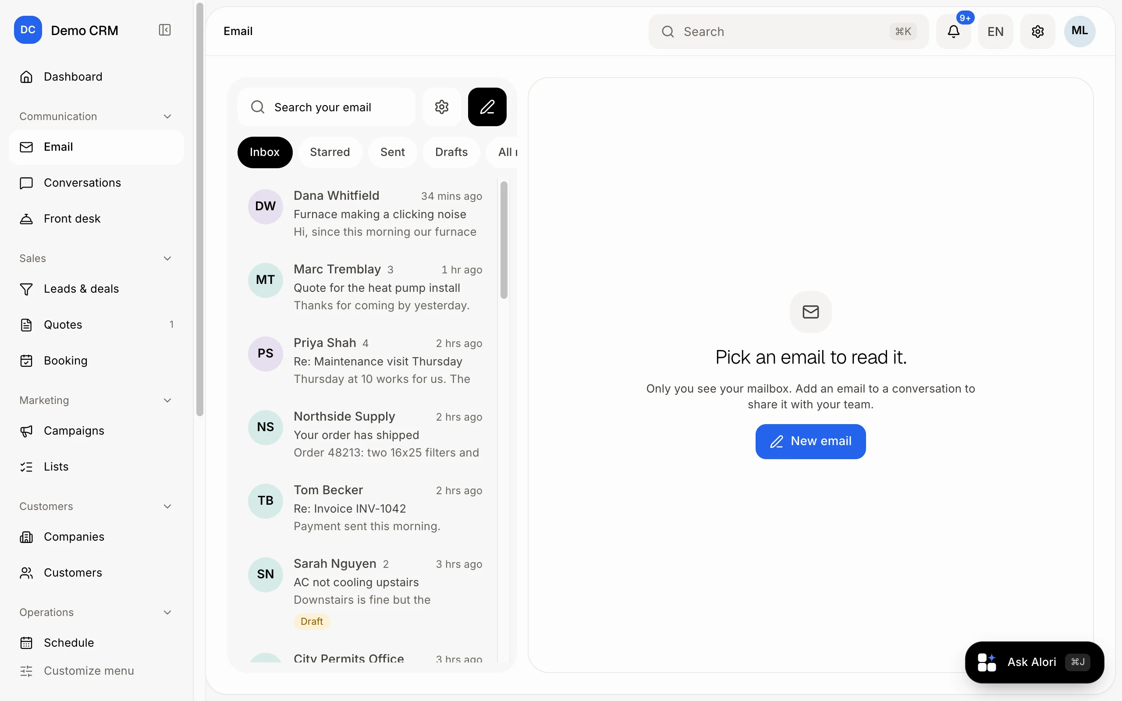Open Marc Tremblay's heat pump quote email
Viewport: 1122px width, 701px height.
(x=366, y=287)
